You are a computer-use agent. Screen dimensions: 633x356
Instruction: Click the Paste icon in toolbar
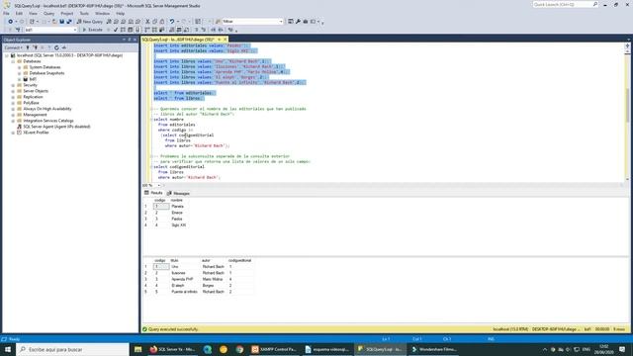pyautogui.click(x=162, y=22)
